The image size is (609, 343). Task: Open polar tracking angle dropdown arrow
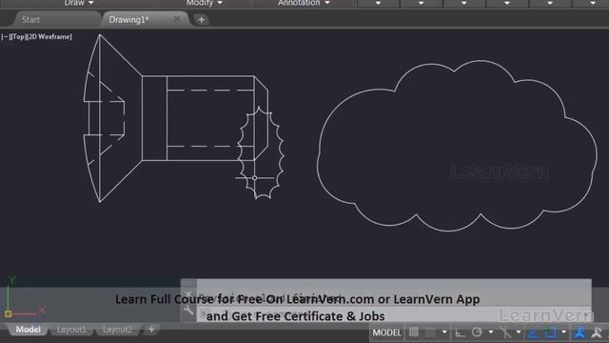(x=491, y=333)
